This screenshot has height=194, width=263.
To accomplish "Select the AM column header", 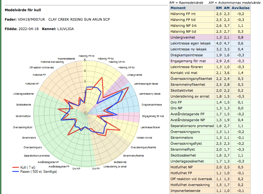I will pyautogui.click(x=226, y=8).
